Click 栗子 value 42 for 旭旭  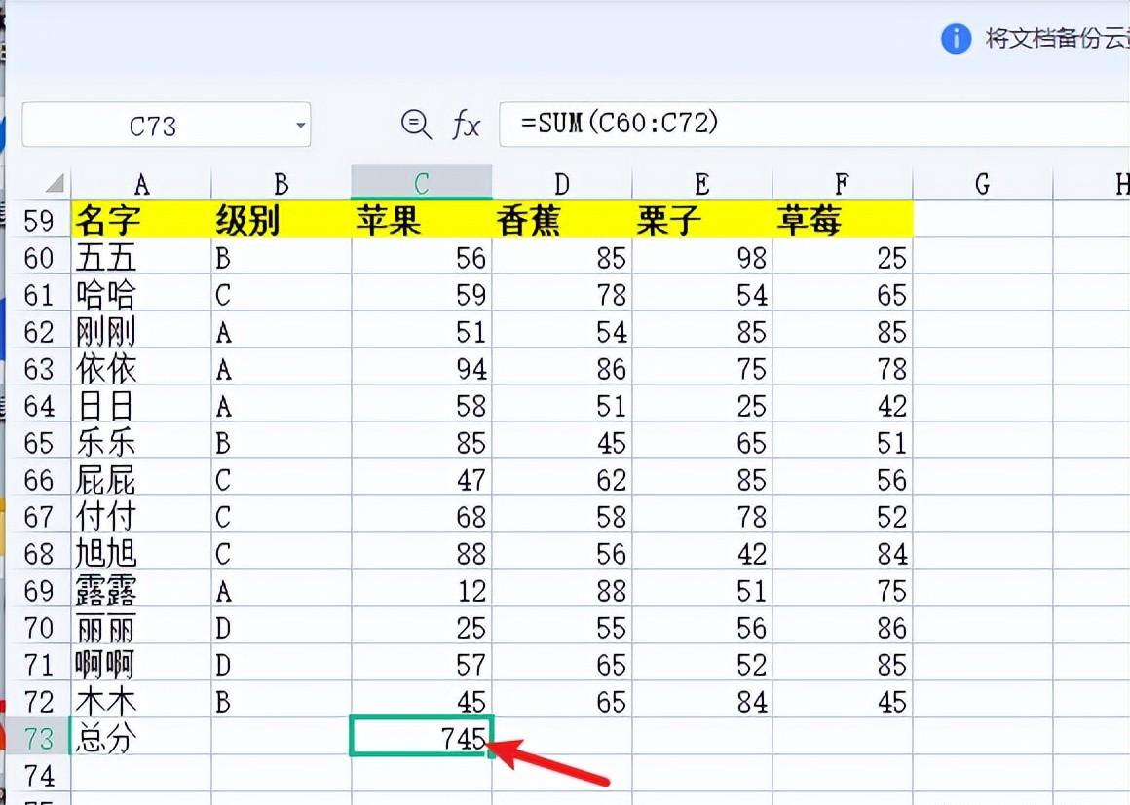pos(702,553)
